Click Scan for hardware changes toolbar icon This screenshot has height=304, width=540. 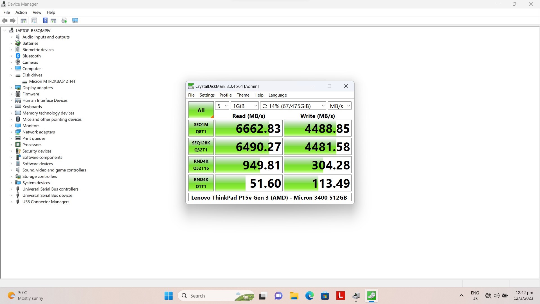pos(75,21)
